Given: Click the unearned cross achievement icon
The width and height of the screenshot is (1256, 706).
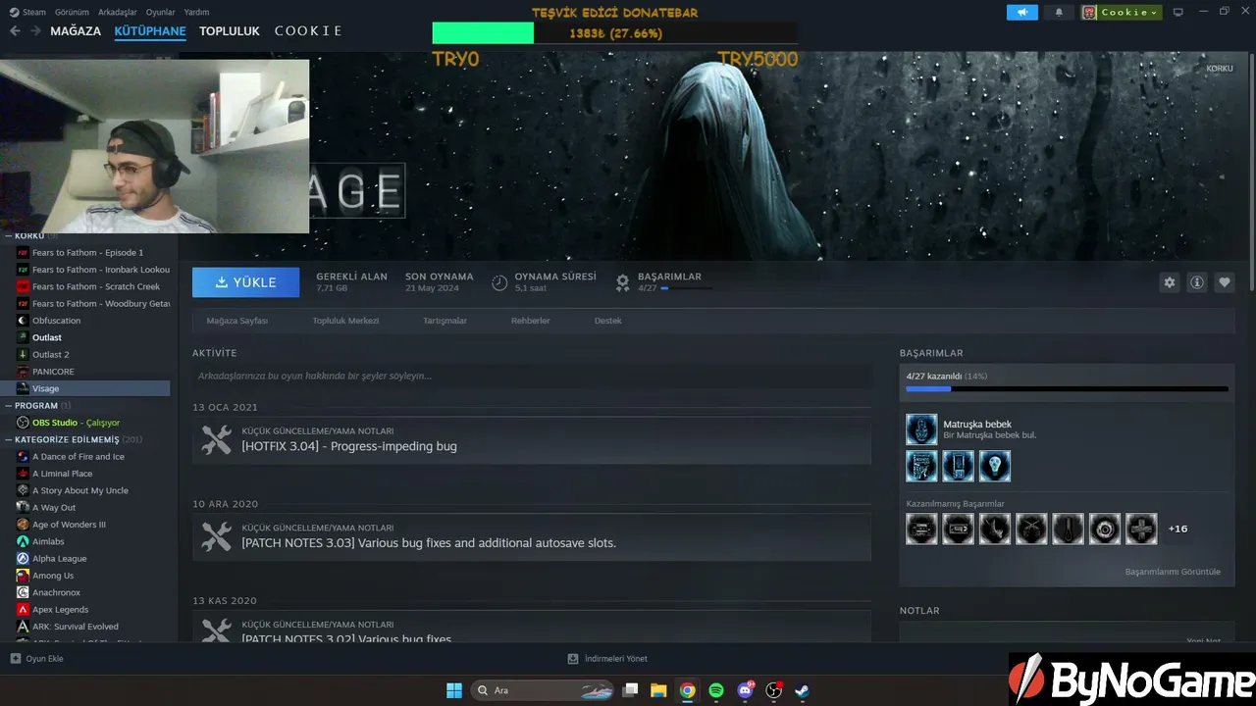Looking at the screenshot, I should [1141, 529].
